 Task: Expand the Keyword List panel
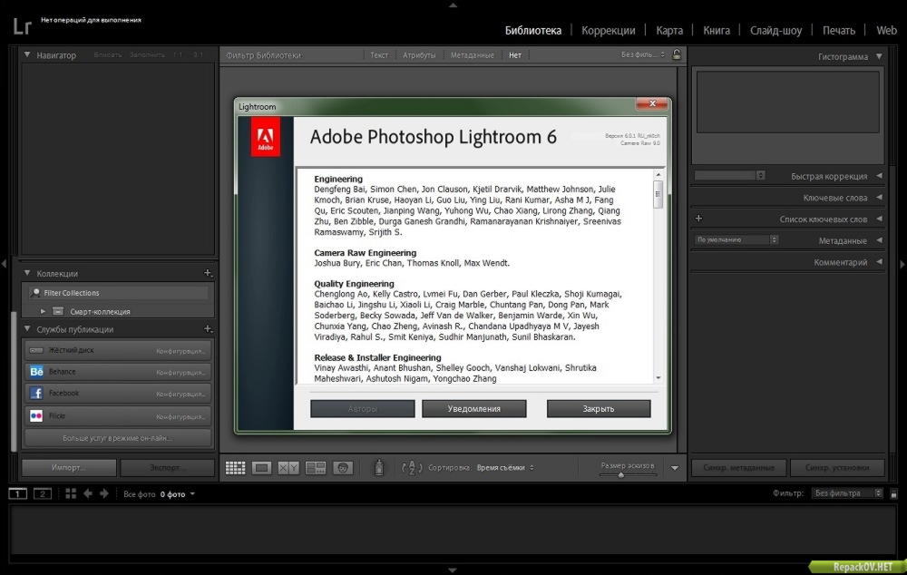(879, 219)
